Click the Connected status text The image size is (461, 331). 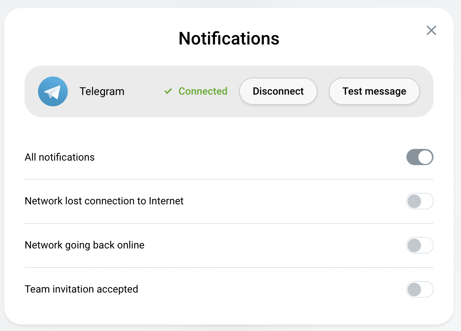click(203, 91)
